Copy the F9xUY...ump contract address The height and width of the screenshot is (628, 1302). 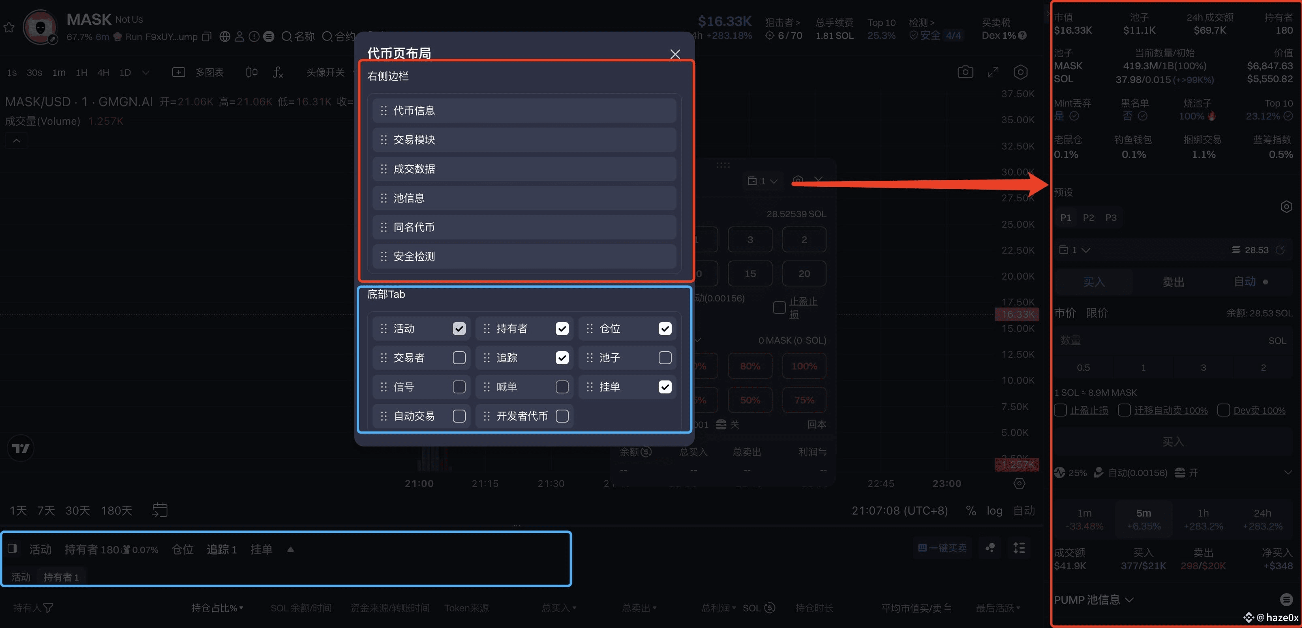click(x=206, y=37)
